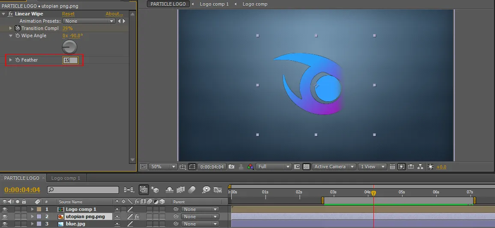Open the Composition Mini-Flowchart in timeline
The height and width of the screenshot is (228, 495).
(x=129, y=190)
